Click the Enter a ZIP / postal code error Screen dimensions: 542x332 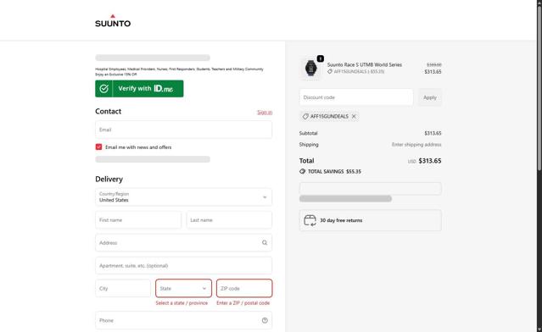(x=243, y=303)
